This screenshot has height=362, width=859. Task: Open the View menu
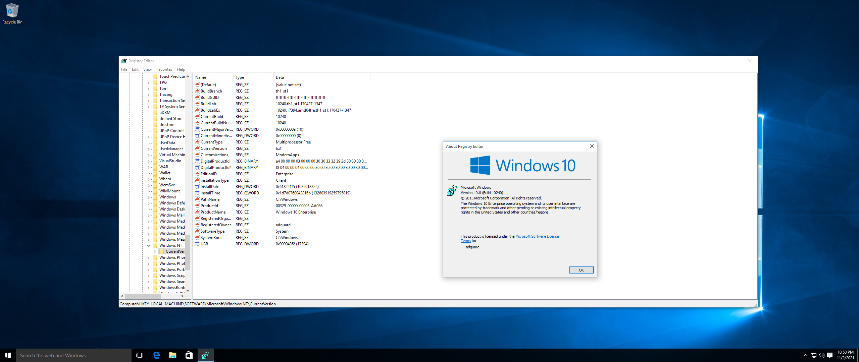click(147, 69)
